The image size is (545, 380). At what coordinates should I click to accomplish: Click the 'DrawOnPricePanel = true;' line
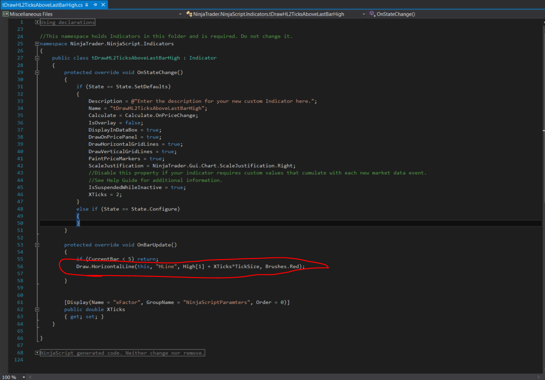click(x=125, y=137)
